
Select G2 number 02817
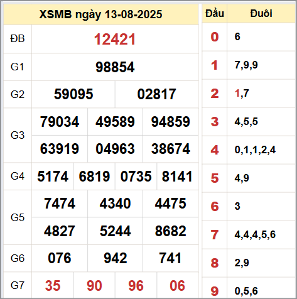point(156,94)
